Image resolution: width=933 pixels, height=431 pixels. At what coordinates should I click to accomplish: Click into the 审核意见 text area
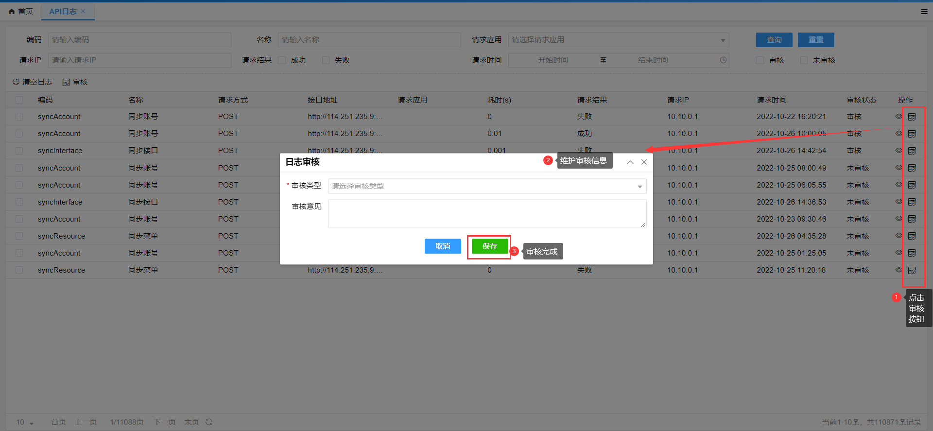tap(487, 213)
